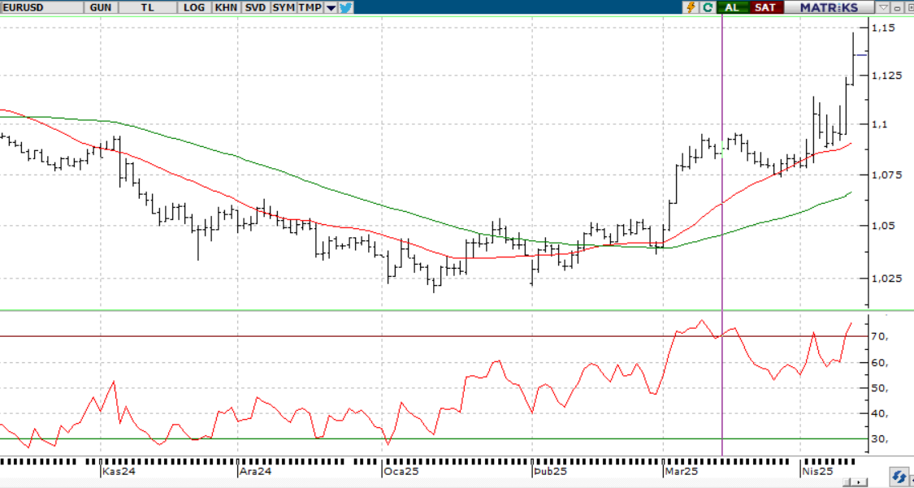Click the Mar25 date label
This screenshot has width=914, height=488.
682,470
